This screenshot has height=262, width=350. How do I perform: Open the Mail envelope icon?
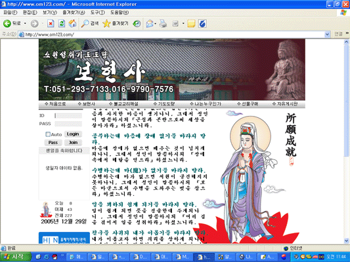tap(150, 24)
